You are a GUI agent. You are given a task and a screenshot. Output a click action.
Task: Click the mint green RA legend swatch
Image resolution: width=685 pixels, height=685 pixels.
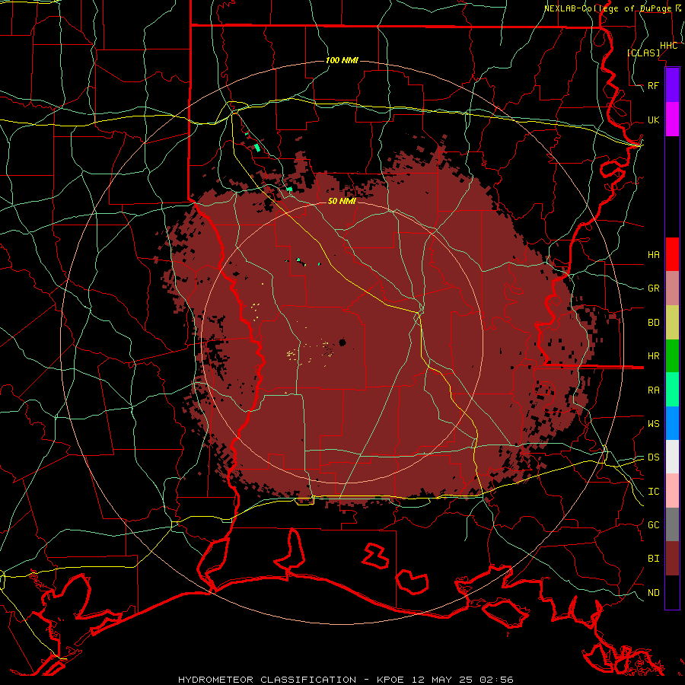click(672, 390)
